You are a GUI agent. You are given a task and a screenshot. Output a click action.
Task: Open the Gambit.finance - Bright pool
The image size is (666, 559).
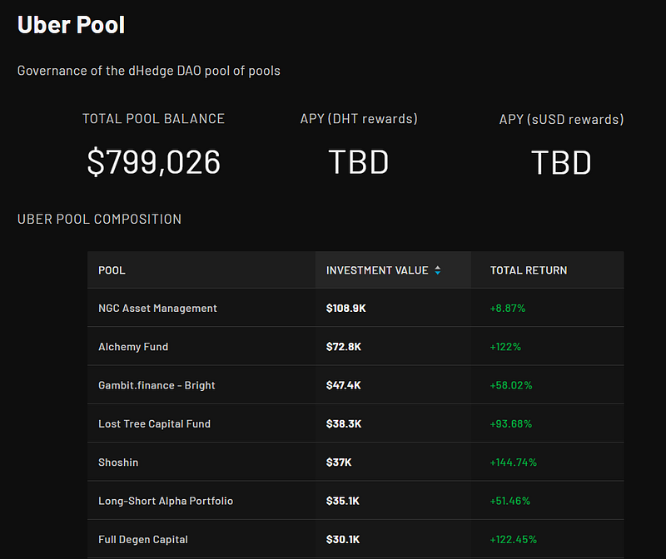157,385
